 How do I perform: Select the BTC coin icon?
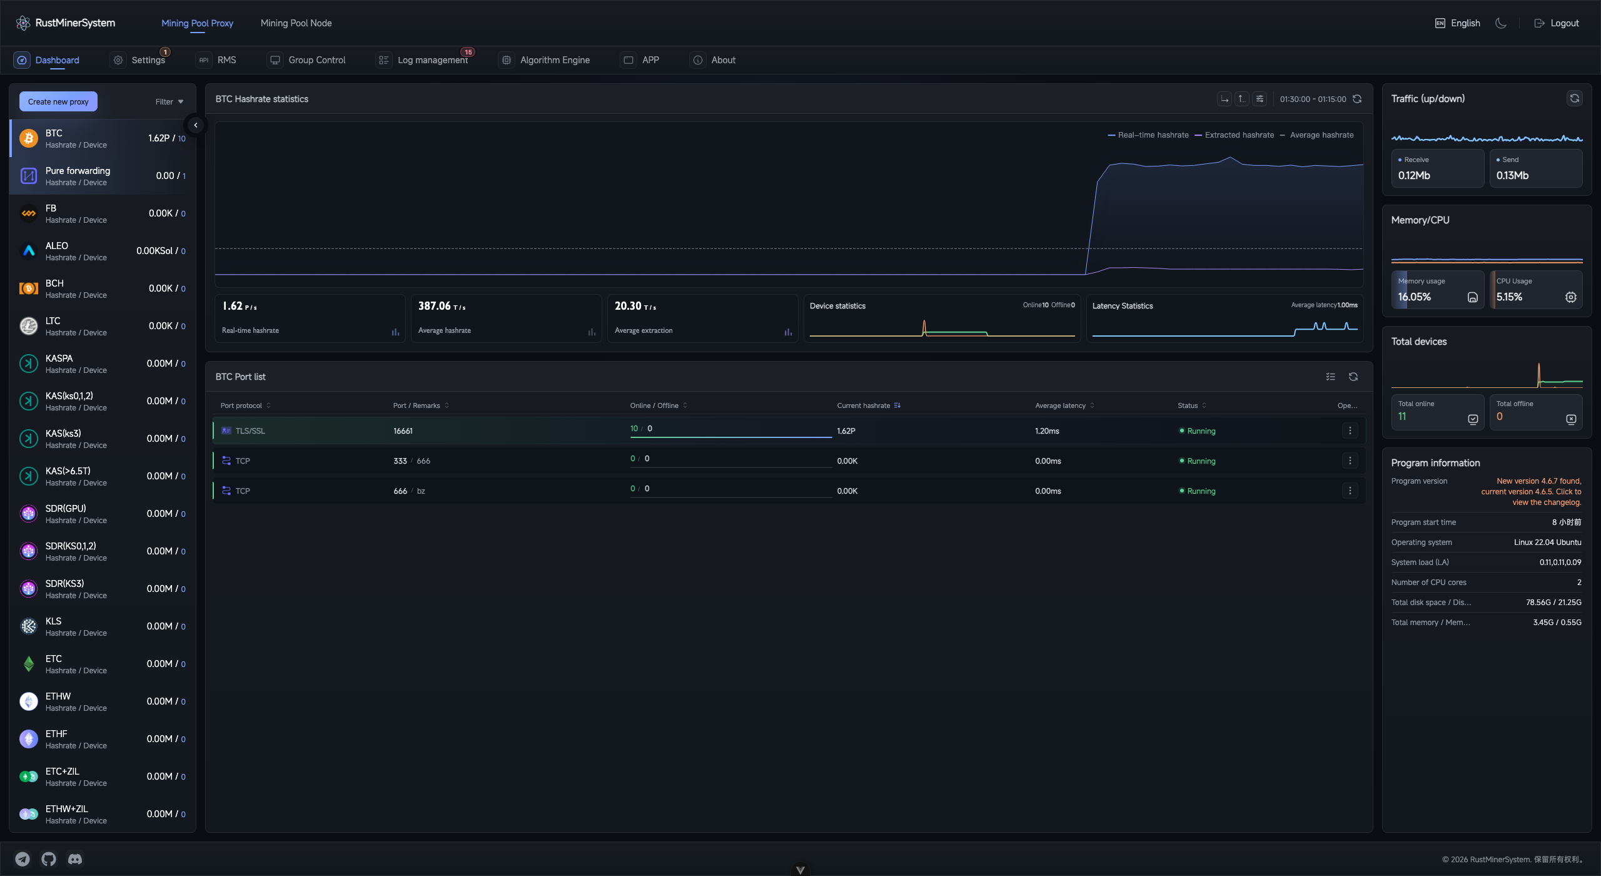coord(29,138)
